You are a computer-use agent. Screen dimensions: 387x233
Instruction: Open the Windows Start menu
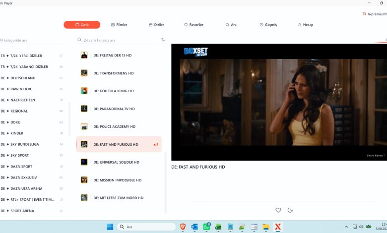(110, 227)
